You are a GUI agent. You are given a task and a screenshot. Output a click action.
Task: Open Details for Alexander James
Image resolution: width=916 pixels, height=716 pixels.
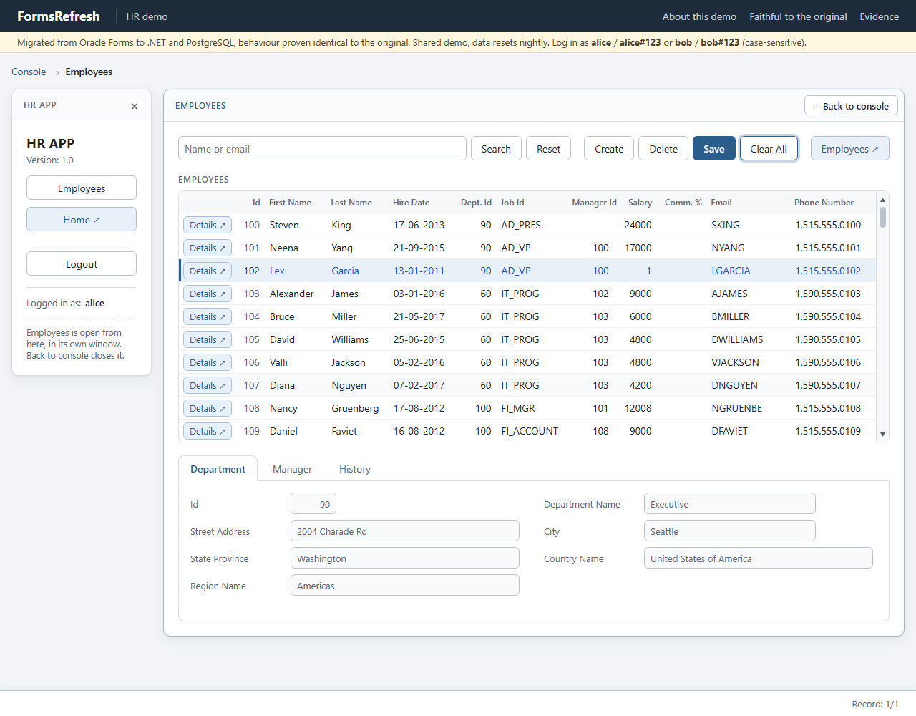208,294
